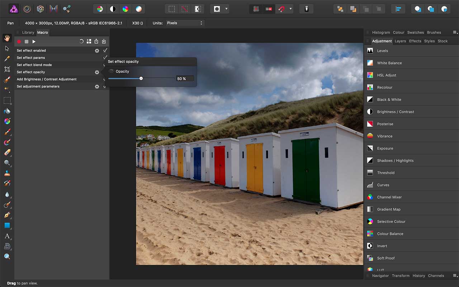The width and height of the screenshot is (459, 287).
Task: Toggle the Quick Mask button
Action: [217, 9]
